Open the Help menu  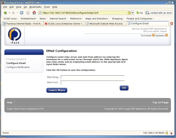tap(55, 7)
